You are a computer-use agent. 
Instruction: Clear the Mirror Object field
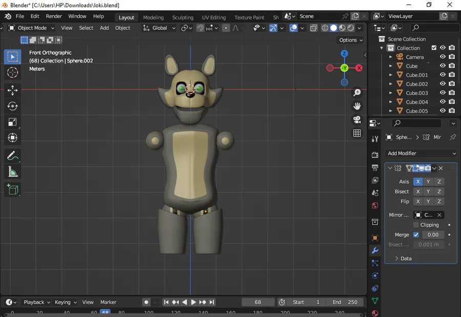click(x=439, y=215)
